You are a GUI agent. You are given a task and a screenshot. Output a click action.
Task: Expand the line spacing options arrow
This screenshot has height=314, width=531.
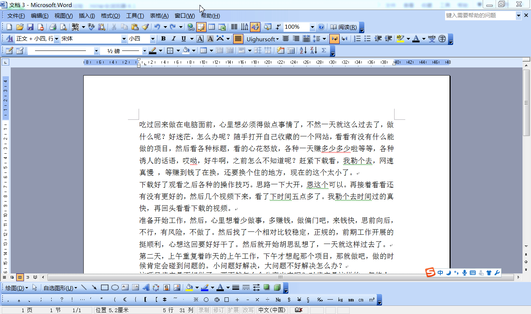tap(324, 39)
